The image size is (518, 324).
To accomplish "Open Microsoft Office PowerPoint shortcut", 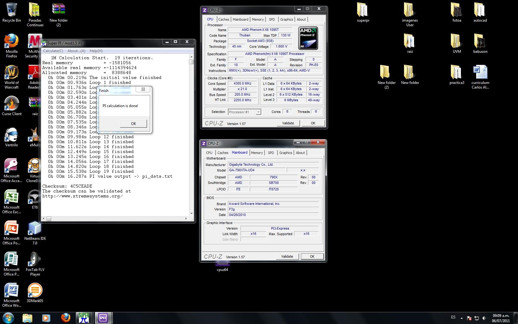I will (12, 233).
